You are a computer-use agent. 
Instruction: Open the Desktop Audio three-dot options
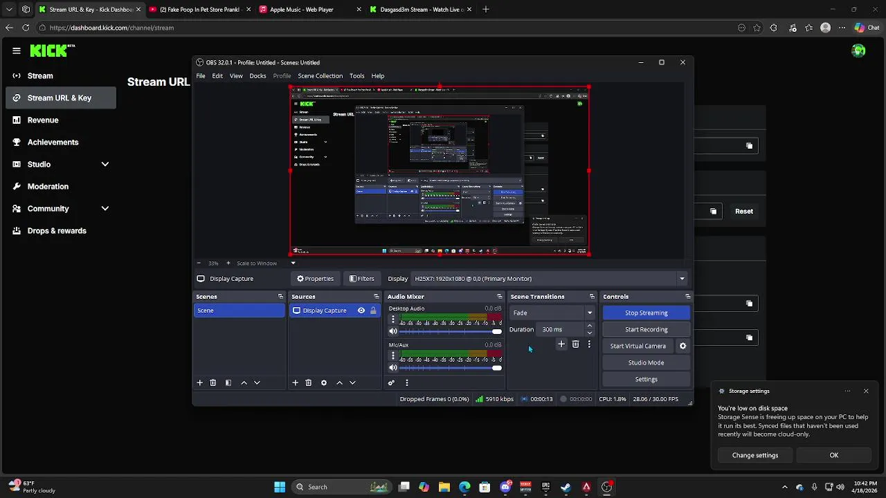393,320
